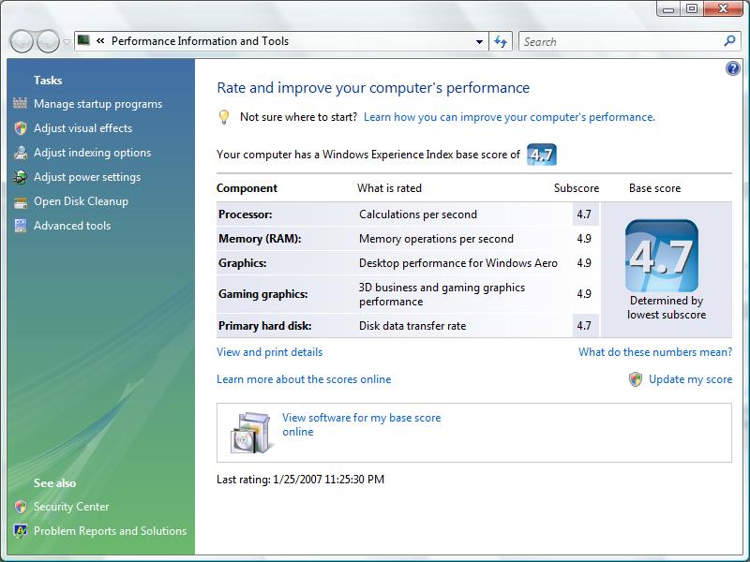The height and width of the screenshot is (562, 750).
Task: Close the Performance Information window
Action: [x=723, y=8]
